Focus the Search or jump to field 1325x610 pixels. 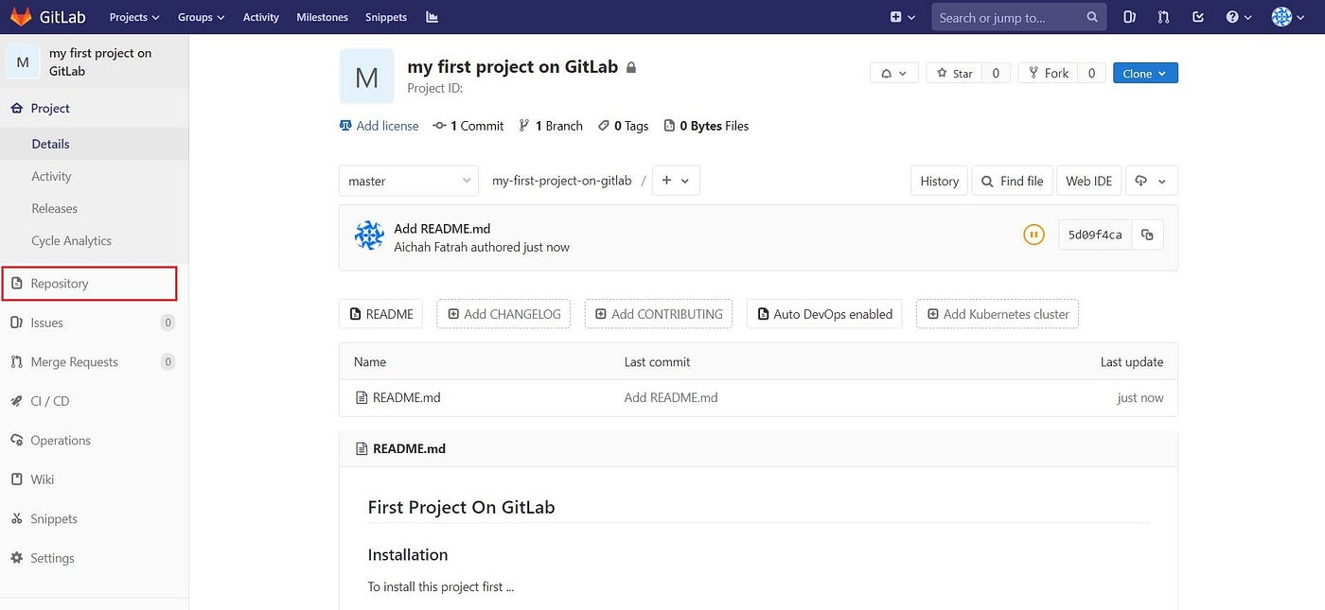pyautogui.click(x=1018, y=17)
